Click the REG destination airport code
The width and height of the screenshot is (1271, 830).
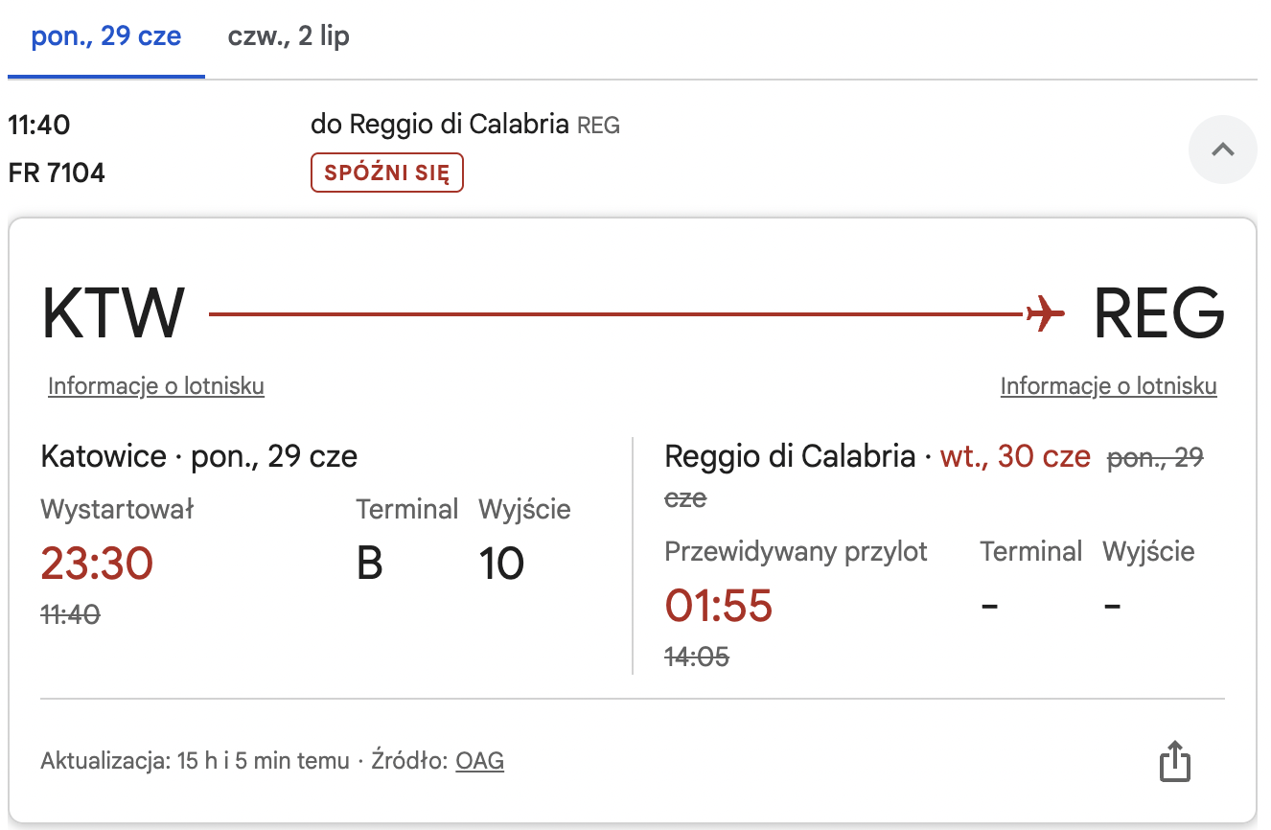tap(1160, 313)
